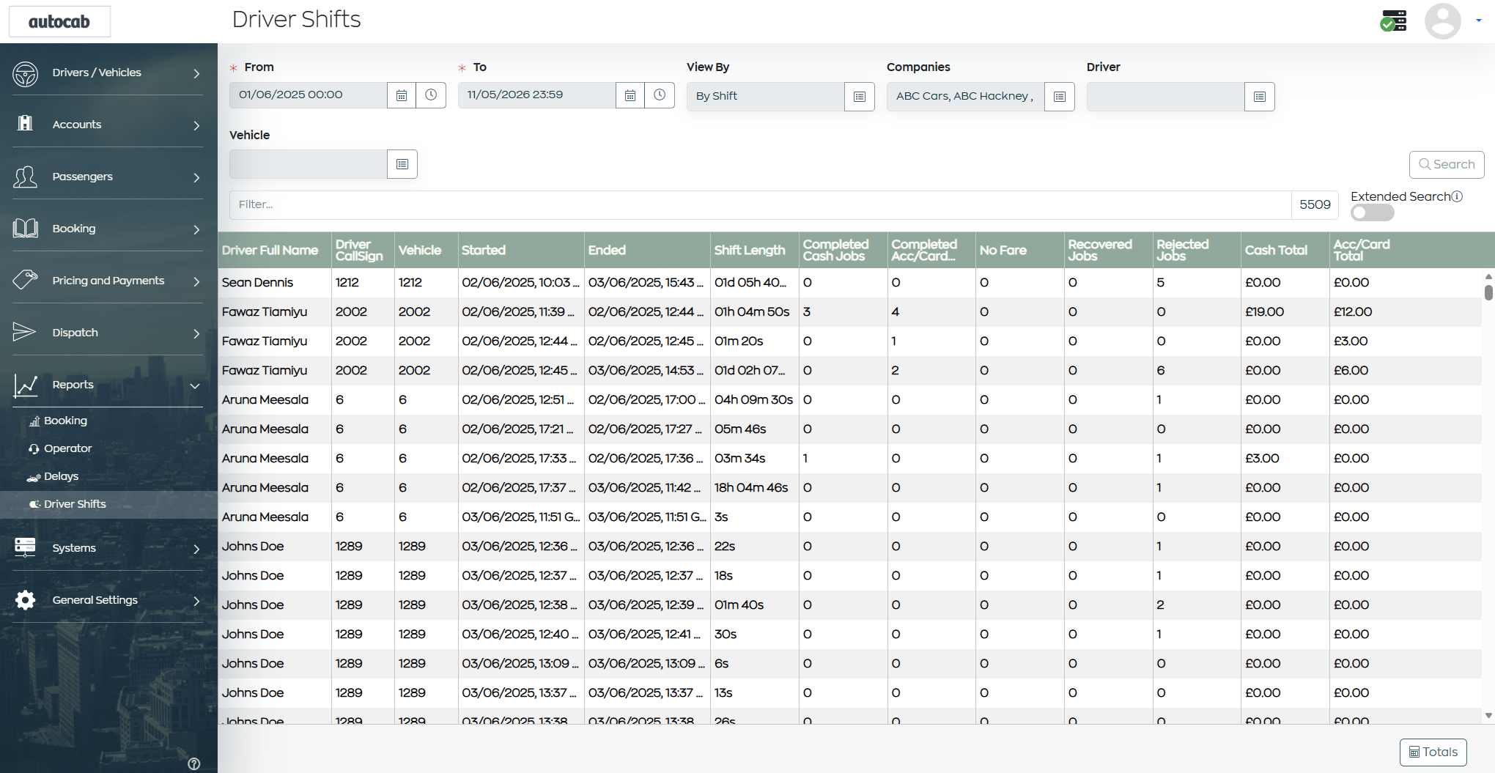The height and width of the screenshot is (773, 1495).
Task: Open the From date calendar picker
Action: point(402,95)
